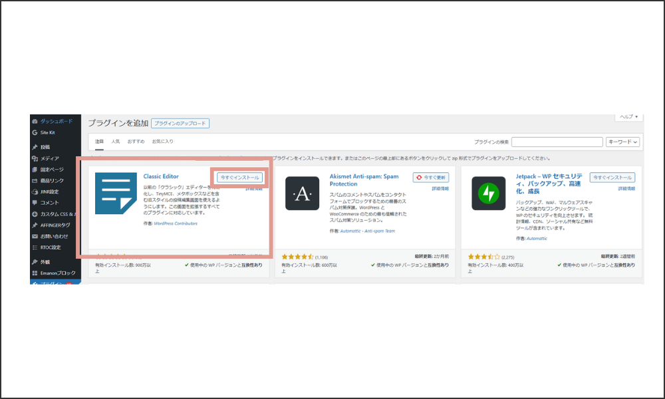Click the 商品リンク icon in sidebar
Screen dimensions: 665x399
pos(35,181)
